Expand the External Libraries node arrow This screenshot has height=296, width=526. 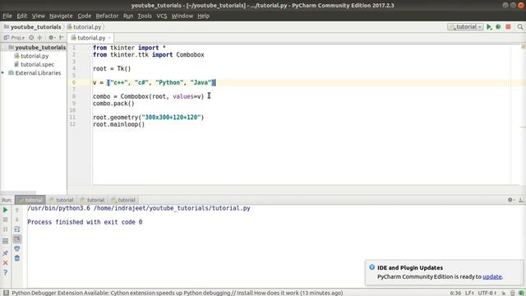(3, 73)
